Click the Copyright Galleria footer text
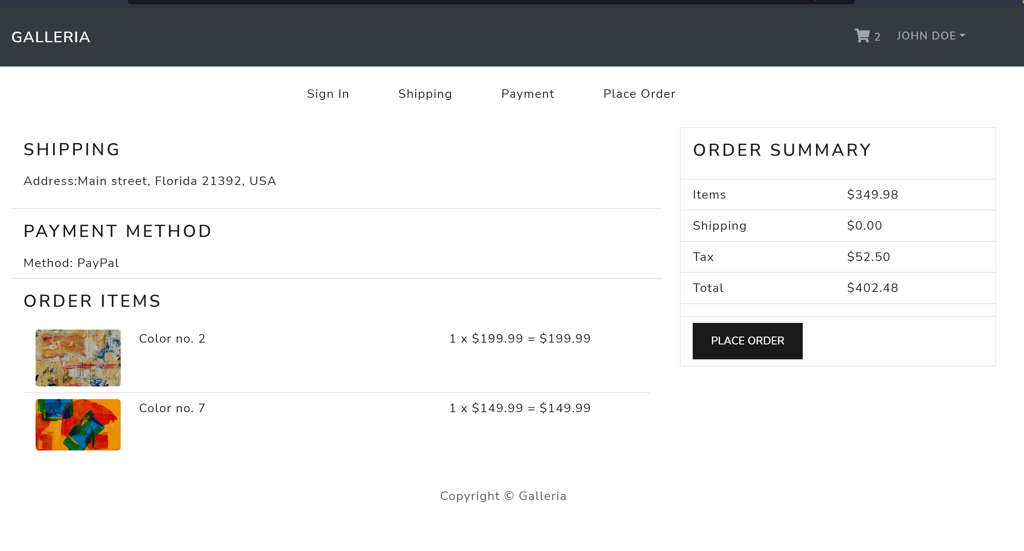 [504, 495]
